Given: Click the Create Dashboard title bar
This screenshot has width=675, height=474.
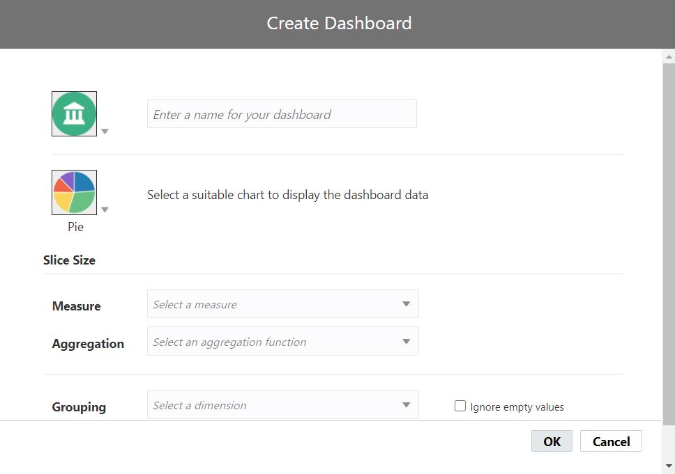Looking at the screenshot, I should (339, 23).
